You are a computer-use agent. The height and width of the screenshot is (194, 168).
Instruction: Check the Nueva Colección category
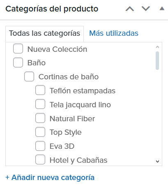pos(18,48)
